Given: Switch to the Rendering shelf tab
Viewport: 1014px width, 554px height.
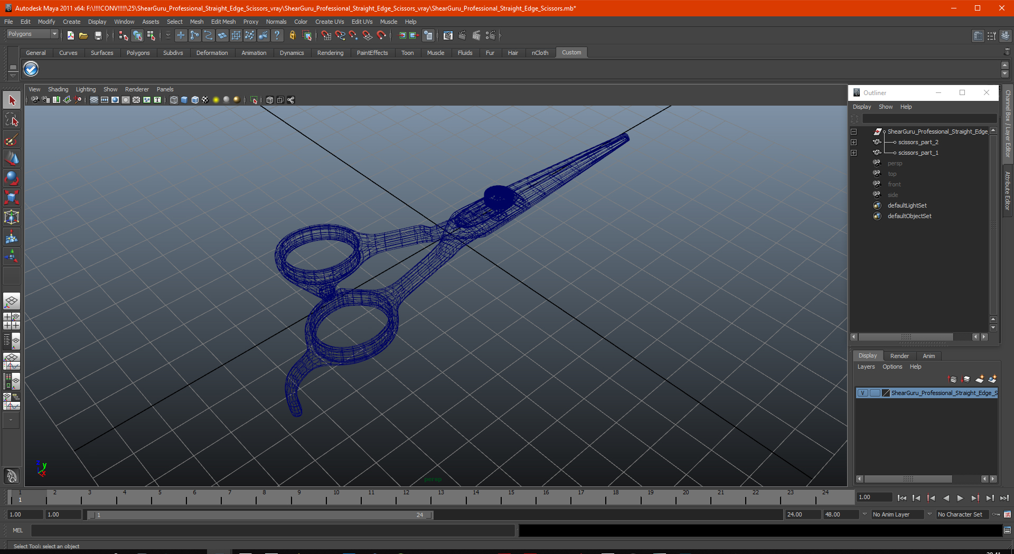Looking at the screenshot, I should click(x=330, y=53).
